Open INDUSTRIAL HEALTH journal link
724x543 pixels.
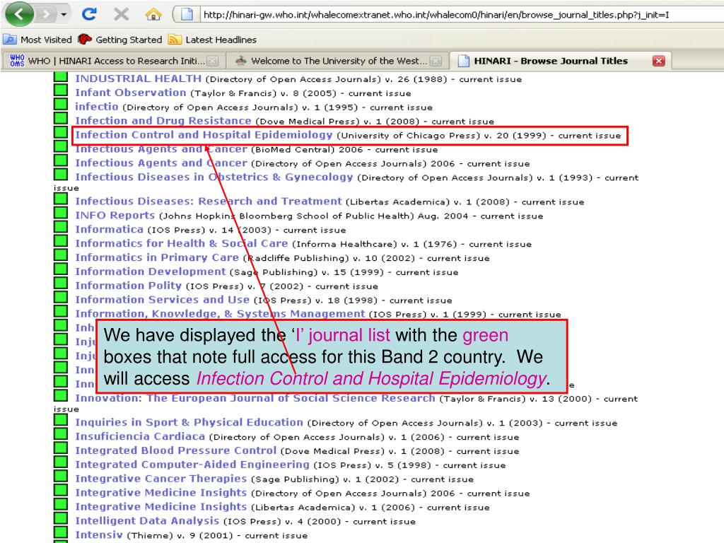tap(138, 79)
